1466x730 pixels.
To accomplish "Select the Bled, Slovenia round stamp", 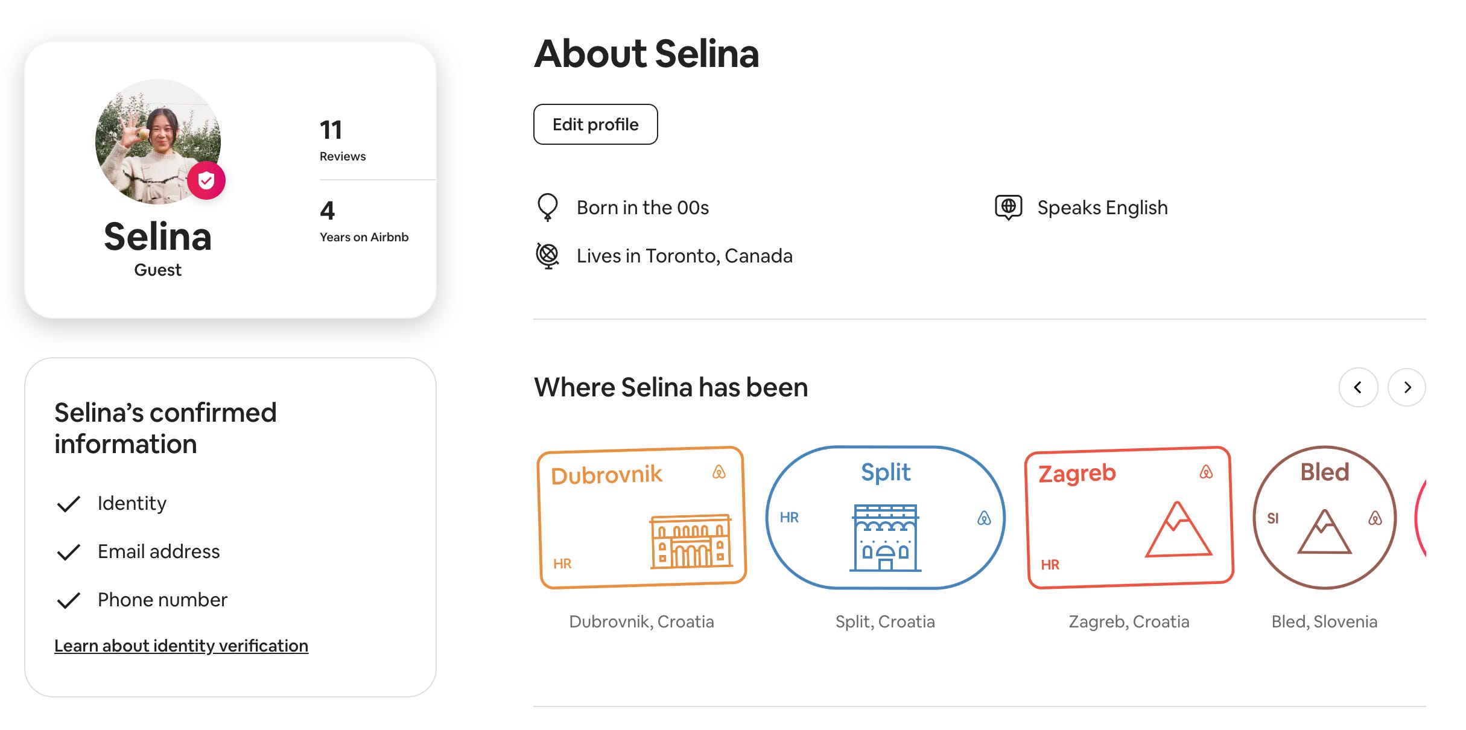I will [1324, 518].
